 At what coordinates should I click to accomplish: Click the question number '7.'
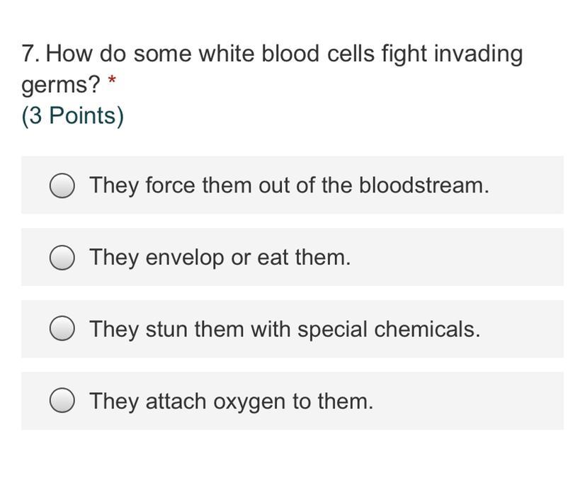[31, 53]
